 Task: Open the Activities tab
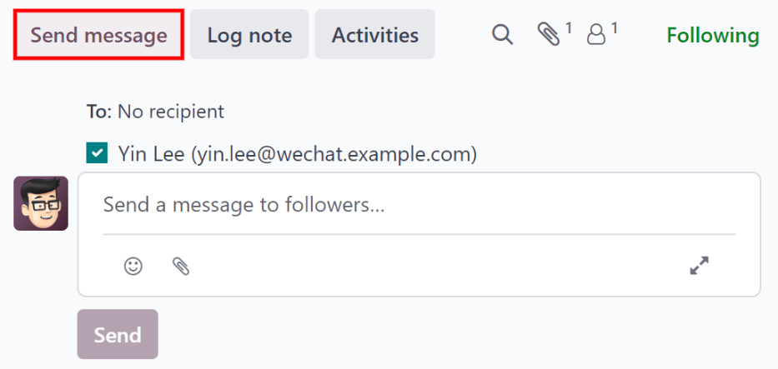pos(374,35)
